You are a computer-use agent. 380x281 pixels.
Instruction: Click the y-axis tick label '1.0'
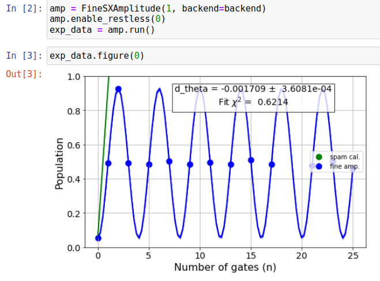click(74, 77)
